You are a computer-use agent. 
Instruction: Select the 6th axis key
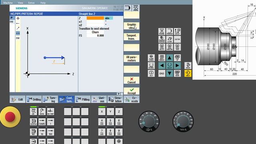(x=119, y=122)
